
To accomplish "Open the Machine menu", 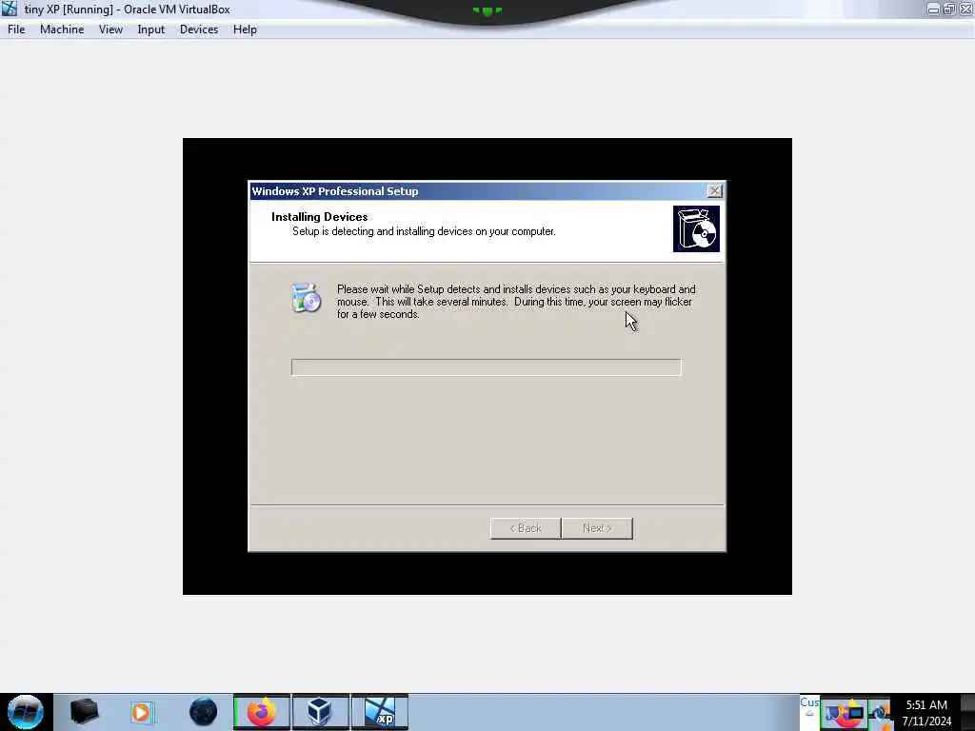I will point(62,30).
